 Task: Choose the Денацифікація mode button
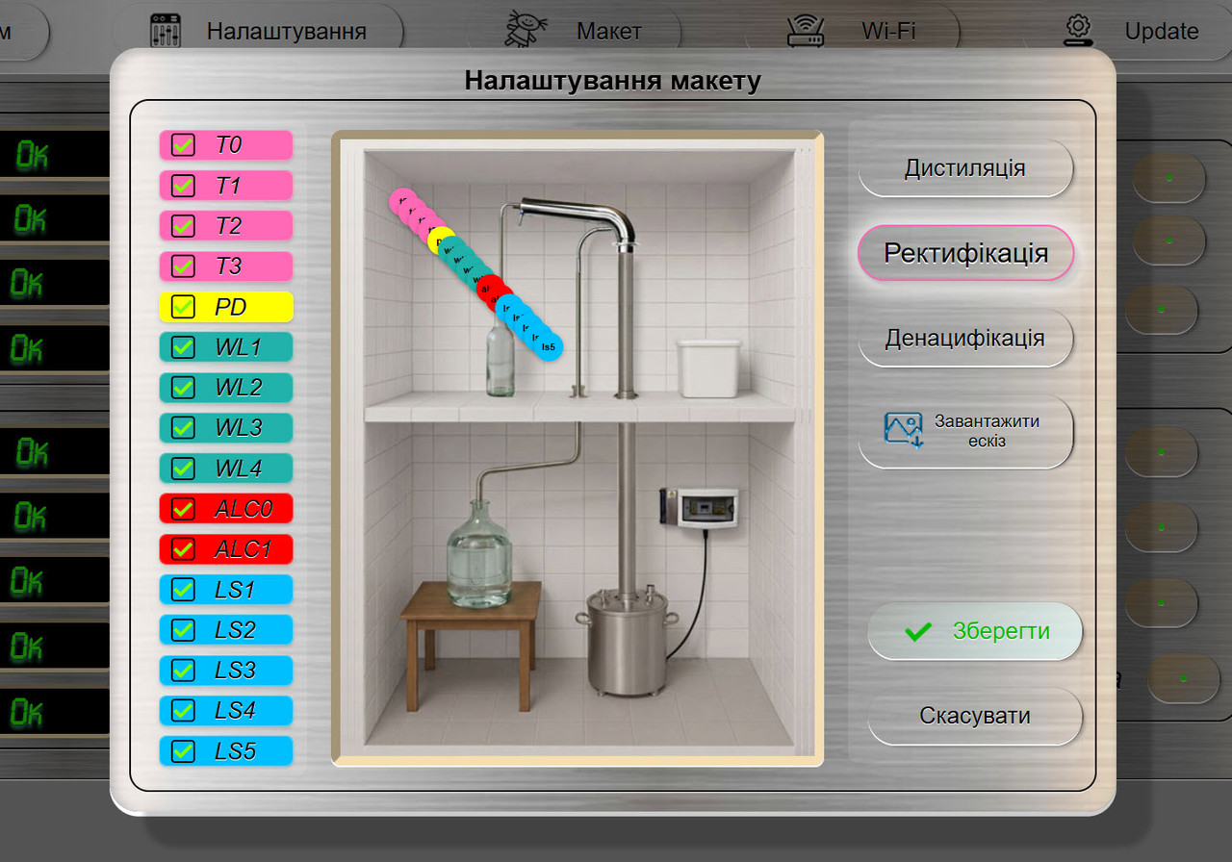click(x=965, y=339)
